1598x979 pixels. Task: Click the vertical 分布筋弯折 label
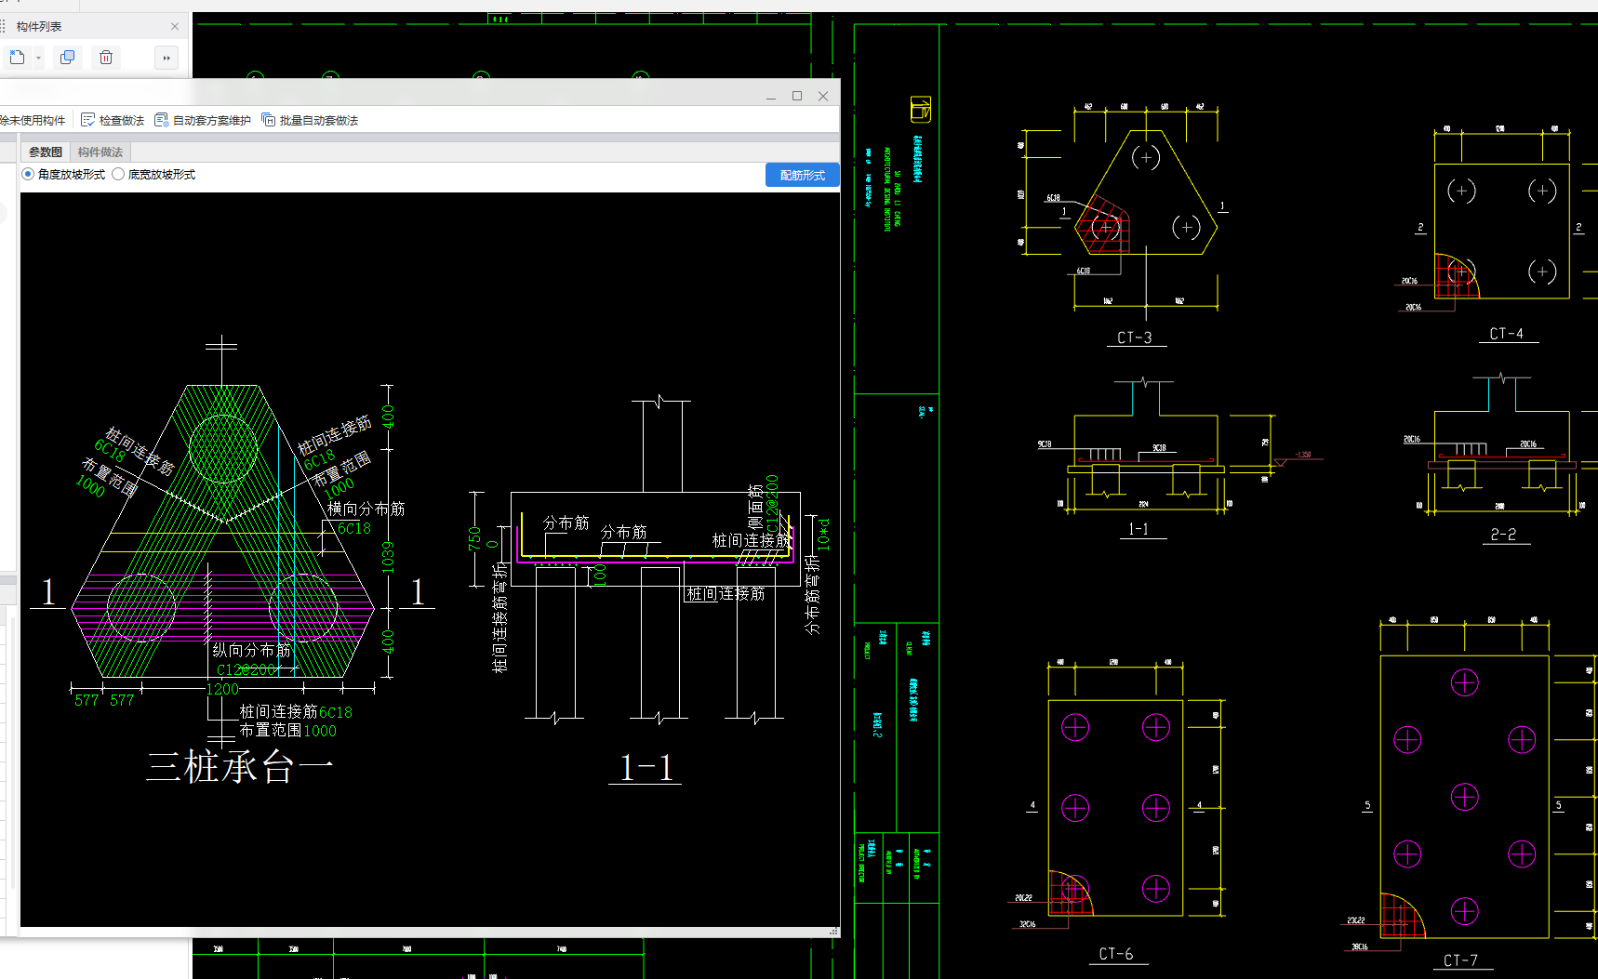coord(813,596)
